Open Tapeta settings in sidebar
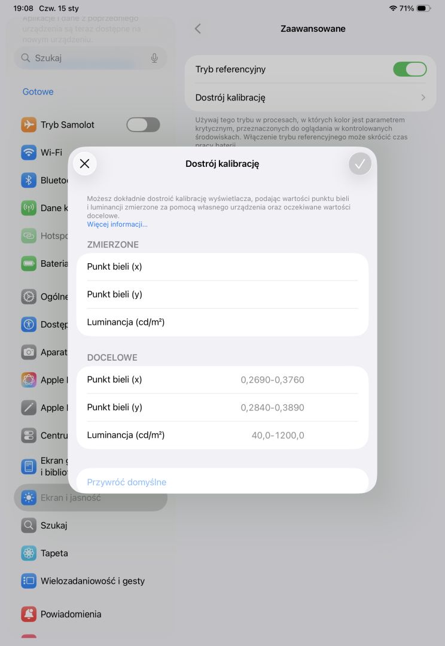 click(90, 553)
